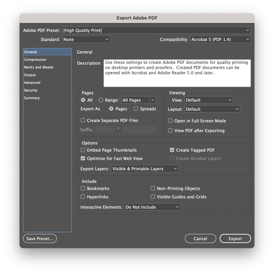View the Summary panel
Viewport: 274px width, 274px height.
click(32, 98)
